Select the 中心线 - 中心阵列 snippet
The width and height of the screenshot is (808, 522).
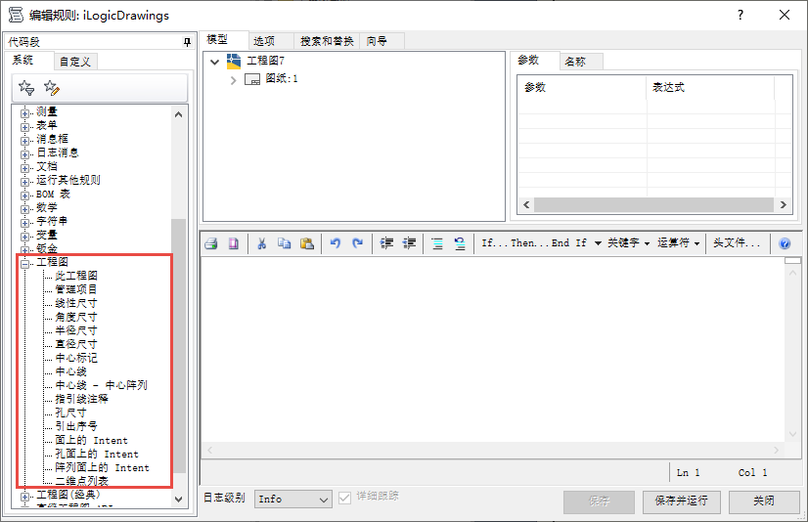[x=102, y=385]
